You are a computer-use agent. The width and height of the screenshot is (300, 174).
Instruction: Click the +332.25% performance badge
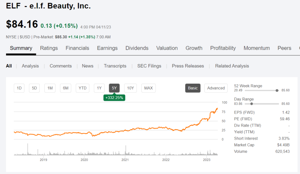[114, 98]
